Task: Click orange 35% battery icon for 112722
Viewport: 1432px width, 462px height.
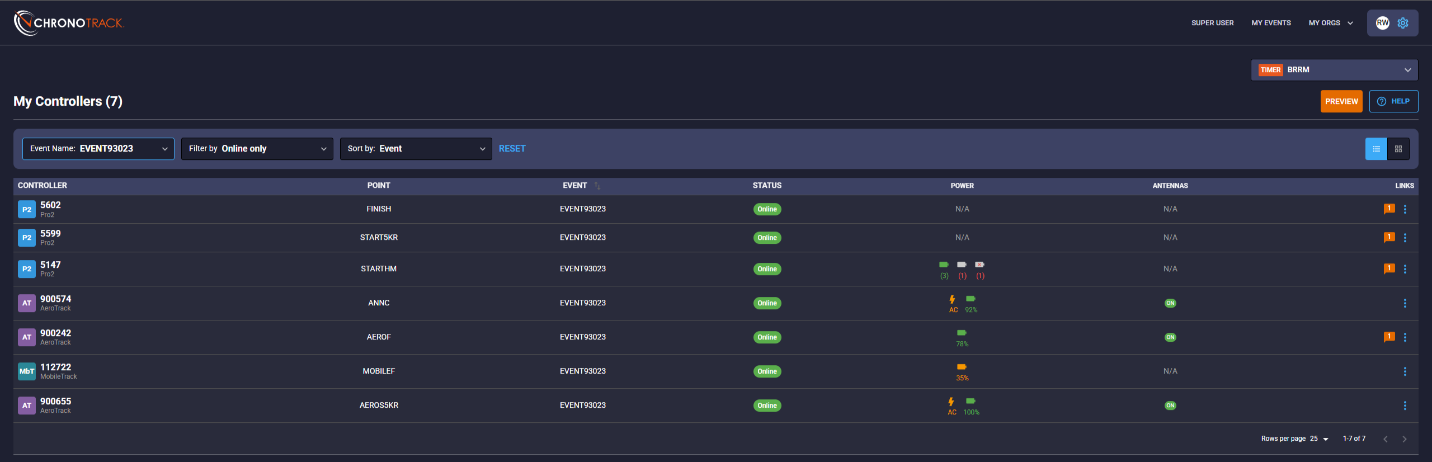Action: [x=962, y=367]
